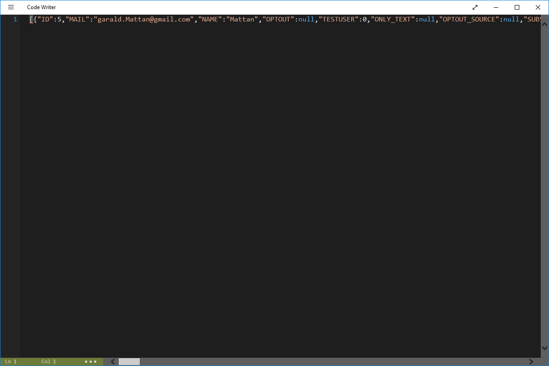Click the horizontal scrollbar thumb

(129, 361)
